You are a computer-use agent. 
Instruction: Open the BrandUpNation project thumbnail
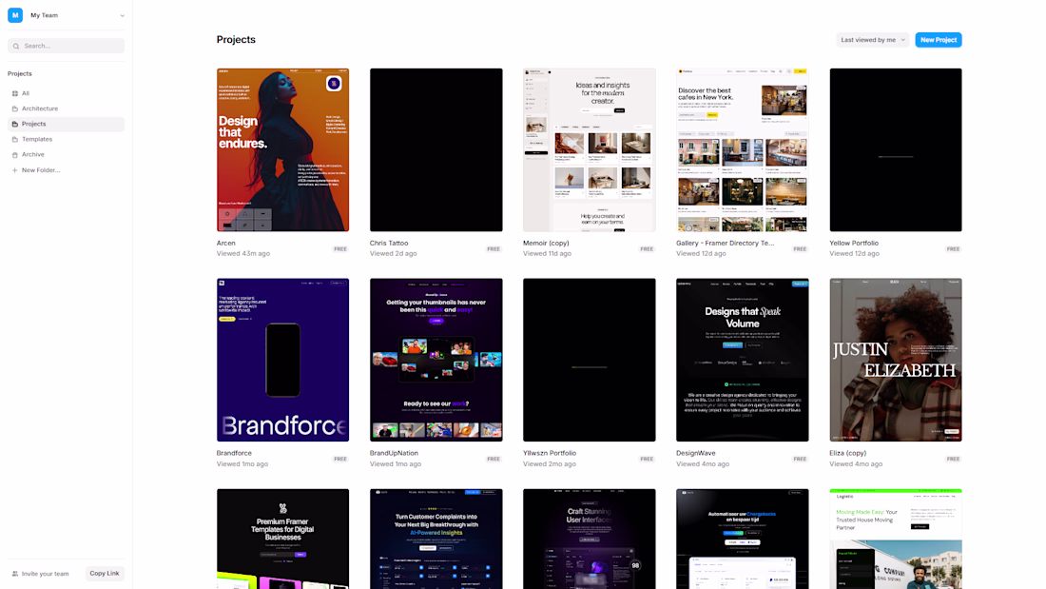pyautogui.click(x=436, y=360)
